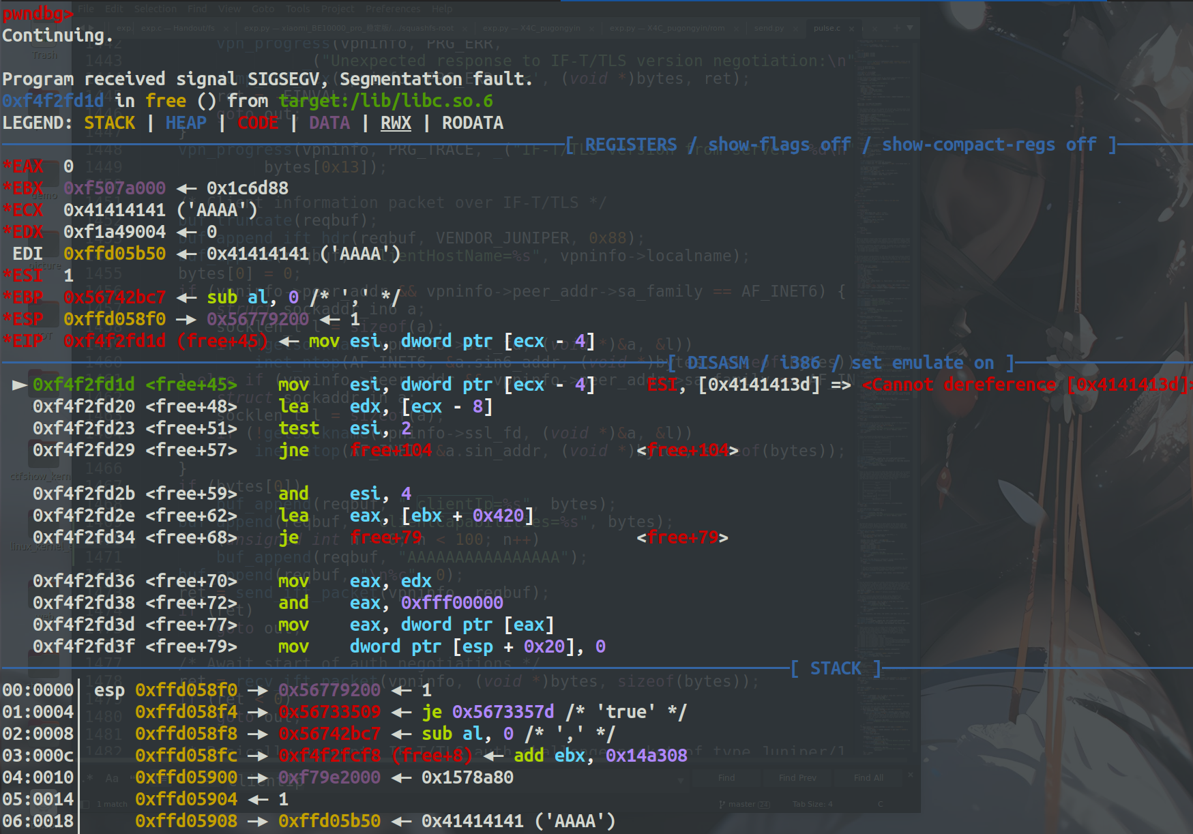
Task: Close the exp.py — X4C_pugongyin/rom tab
Action: 736,29
